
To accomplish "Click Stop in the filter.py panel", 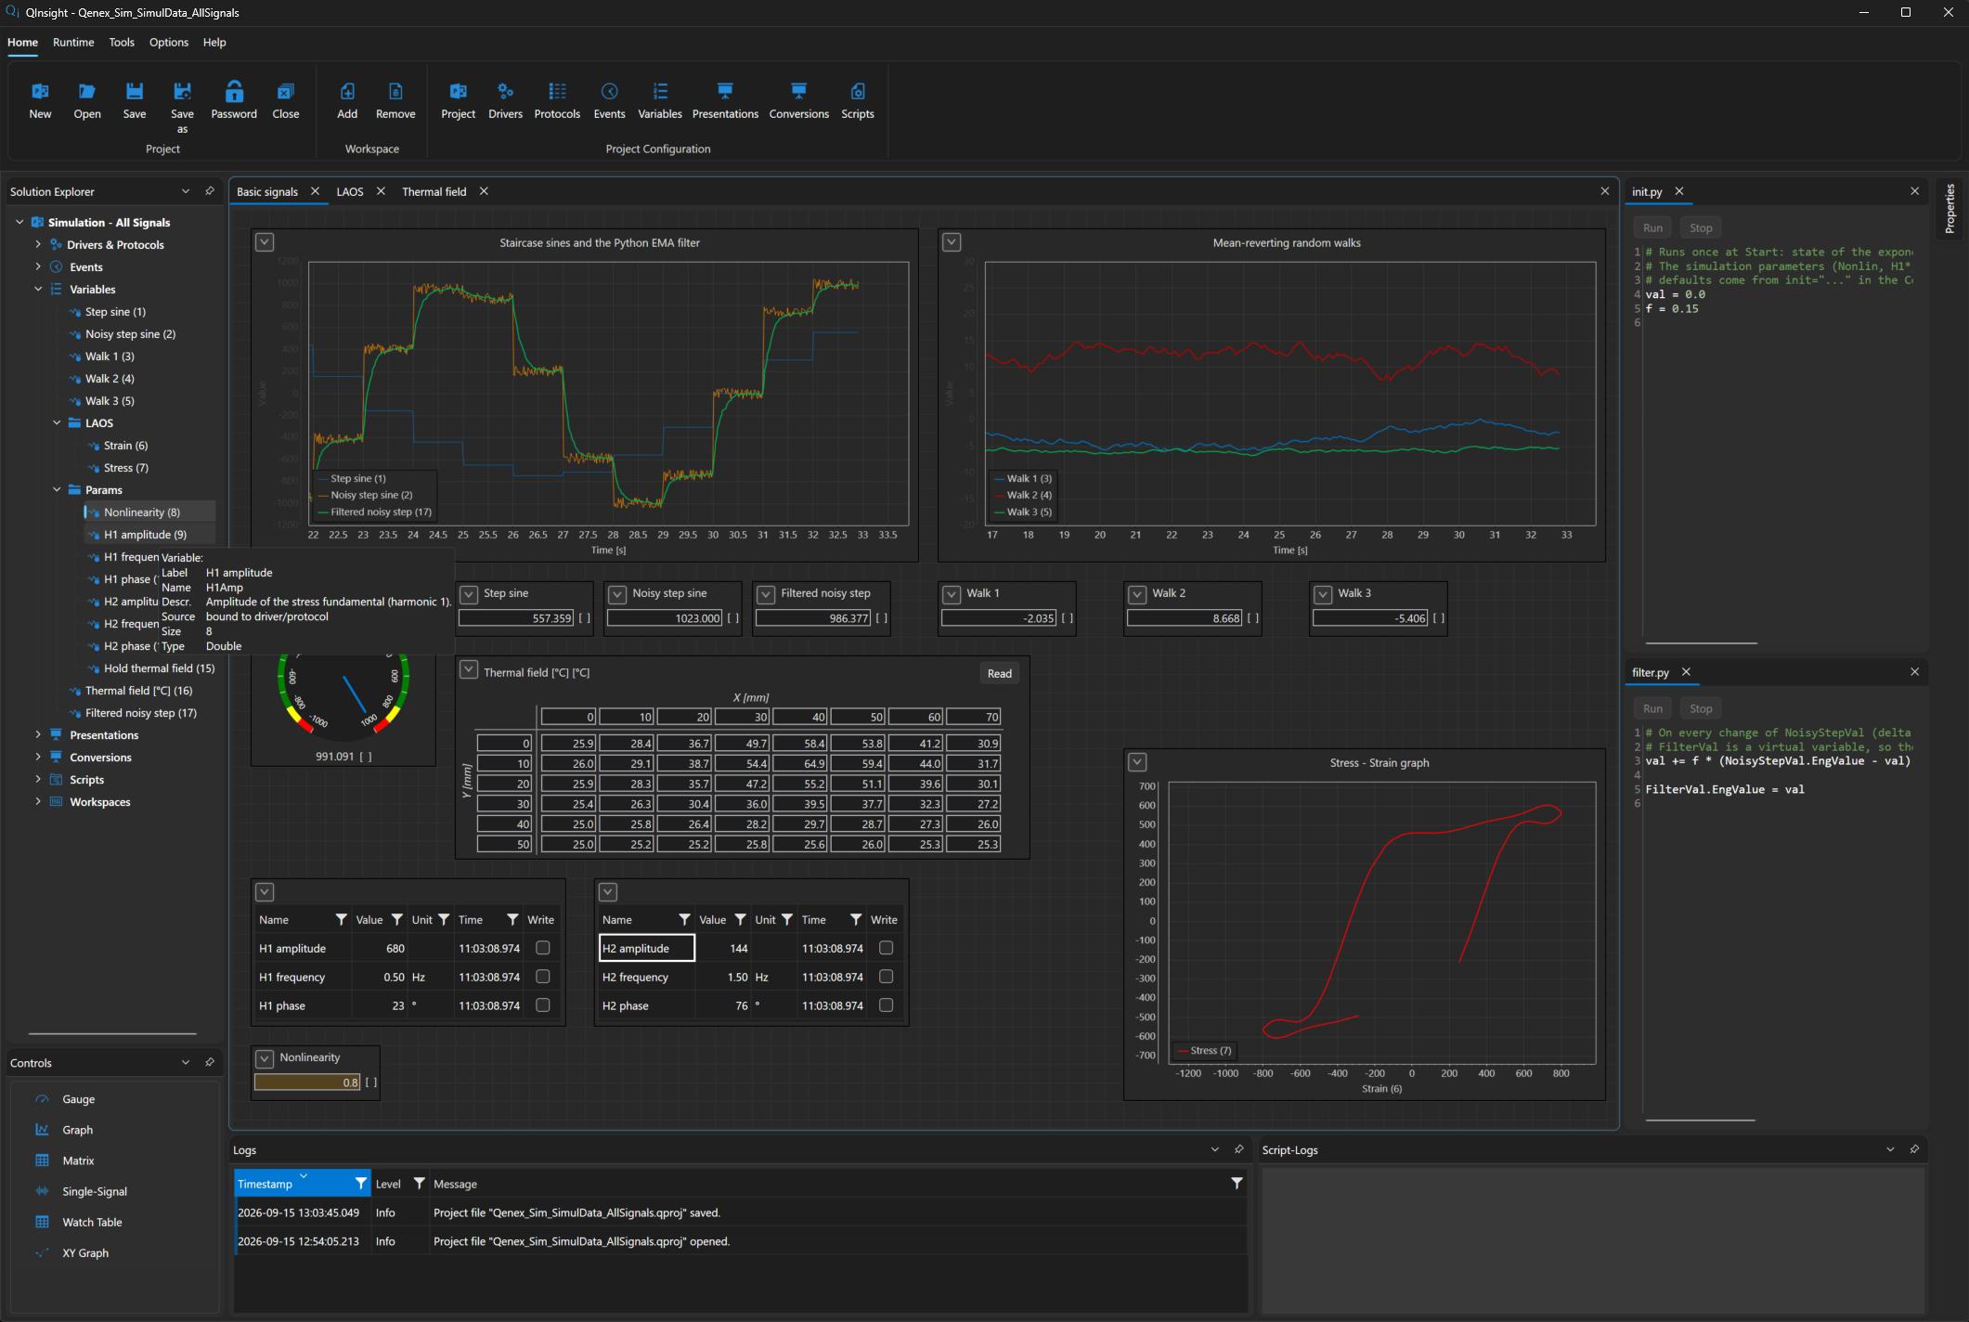I will pyautogui.click(x=1701, y=708).
